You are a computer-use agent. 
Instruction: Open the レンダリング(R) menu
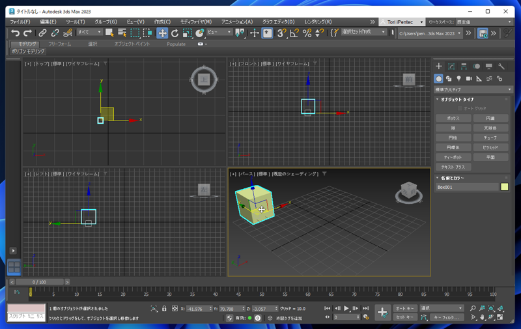pyautogui.click(x=318, y=22)
